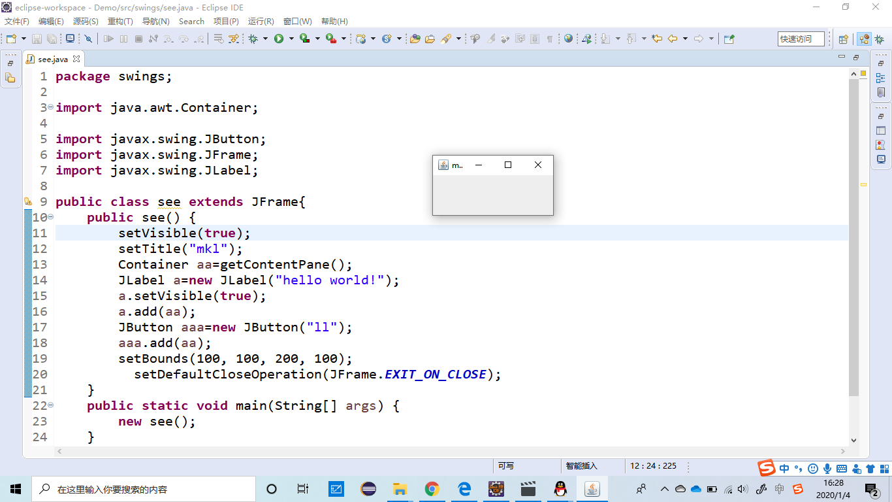892x502 pixels.
Task: Click the Save All icon
Action: (52, 39)
